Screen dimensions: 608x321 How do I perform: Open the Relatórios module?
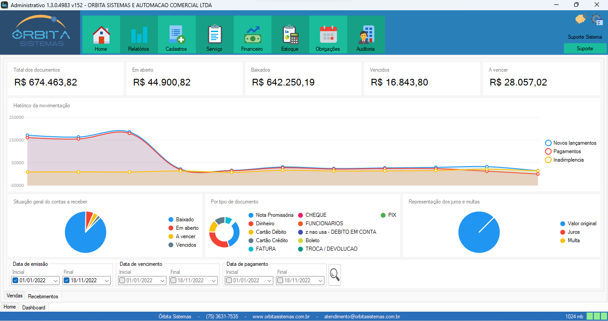(139, 34)
